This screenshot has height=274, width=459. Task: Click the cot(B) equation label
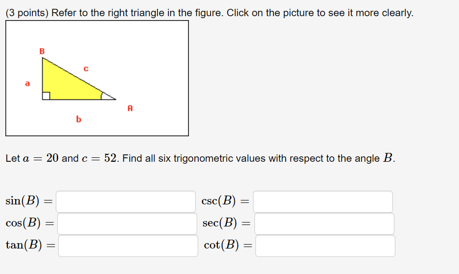[221, 245]
